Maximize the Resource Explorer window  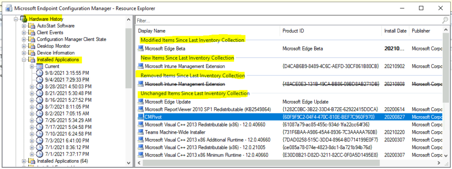point(421,8)
